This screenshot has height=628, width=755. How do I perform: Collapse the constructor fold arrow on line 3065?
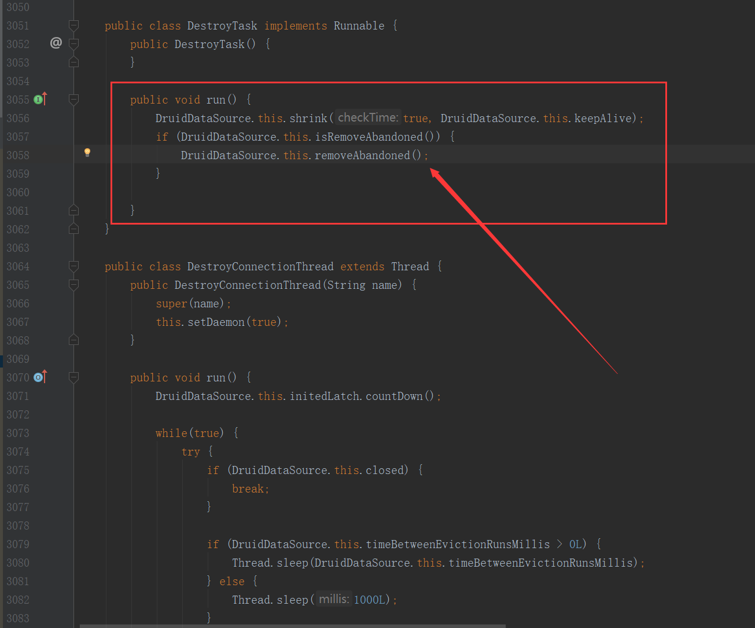coord(73,284)
